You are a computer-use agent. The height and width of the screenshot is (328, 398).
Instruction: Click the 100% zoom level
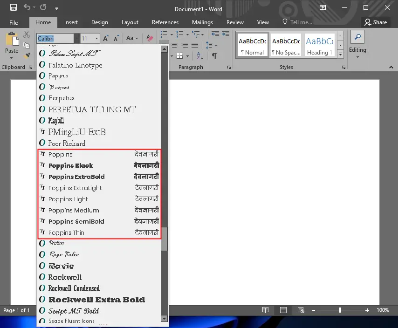(383, 310)
